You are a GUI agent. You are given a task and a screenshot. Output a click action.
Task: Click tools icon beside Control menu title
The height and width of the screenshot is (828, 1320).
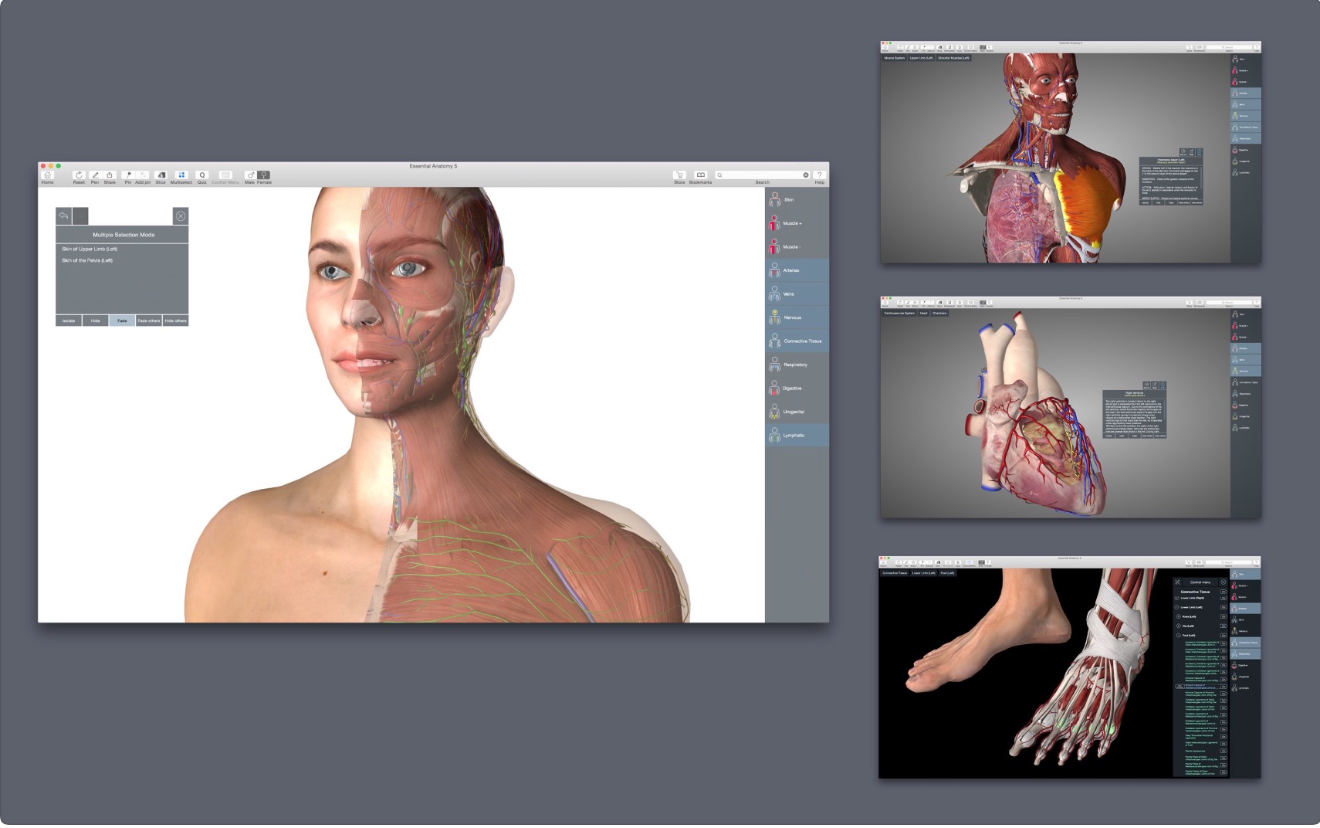[1177, 582]
